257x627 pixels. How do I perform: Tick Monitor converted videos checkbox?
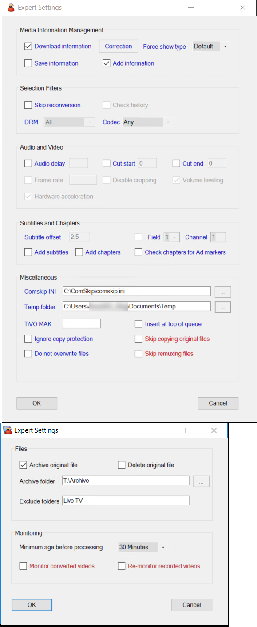pos(23,566)
